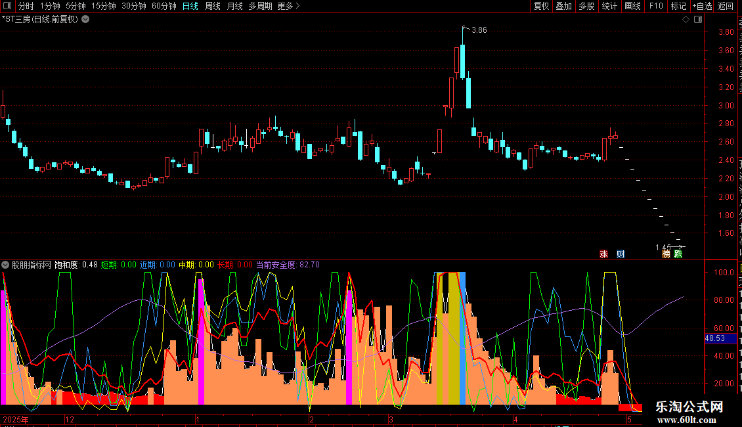This screenshot has width=742, height=427.
Task: Open dropdown beside *ST三房 chart title
Action: coord(85,20)
